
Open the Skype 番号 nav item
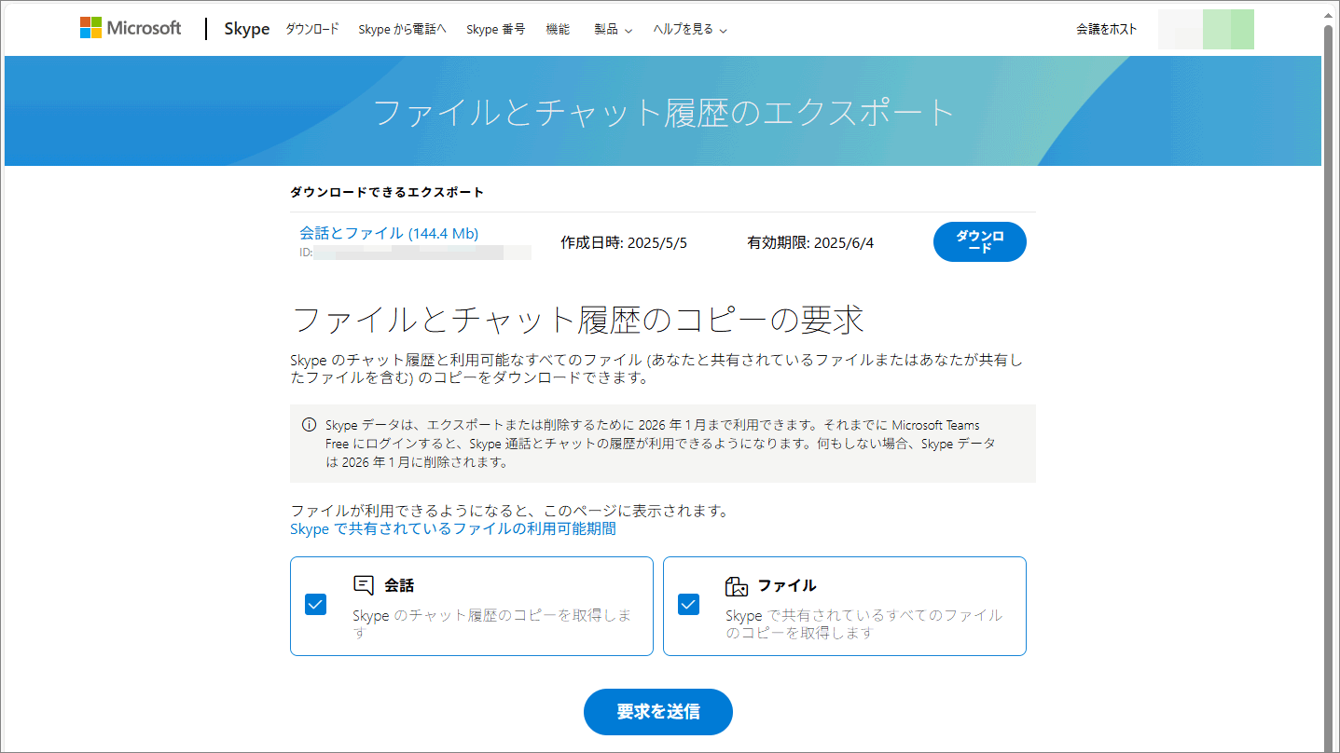(x=496, y=29)
